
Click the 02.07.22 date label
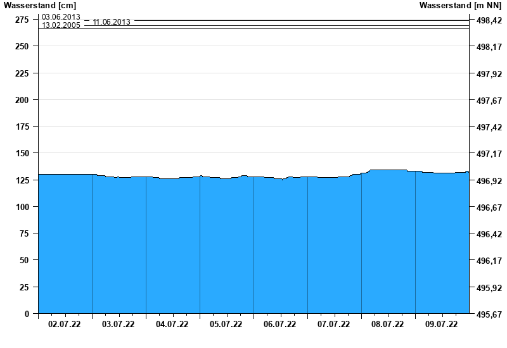tap(65, 325)
